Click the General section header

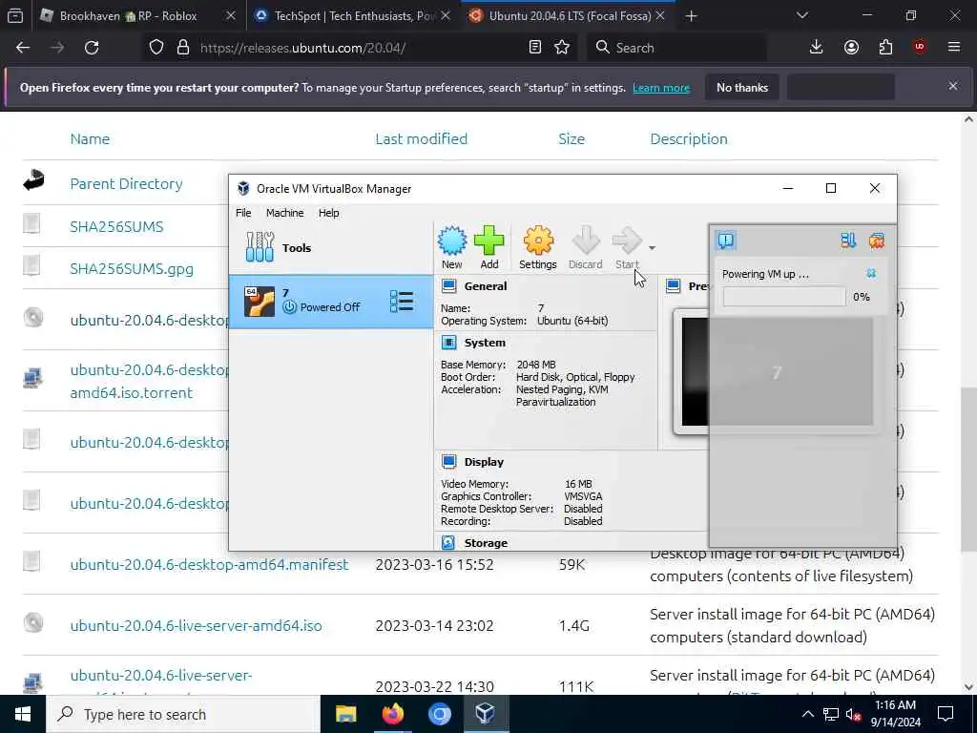486,286
